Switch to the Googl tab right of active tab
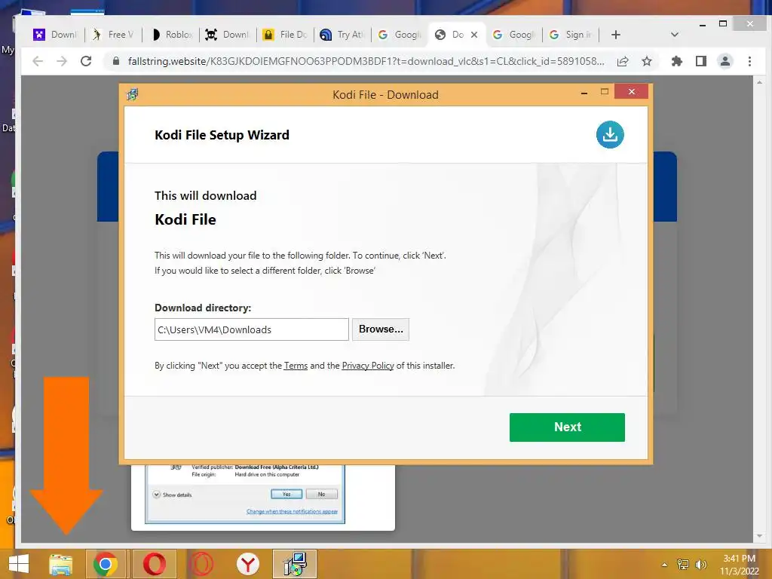This screenshot has height=579, width=772. [x=514, y=35]
